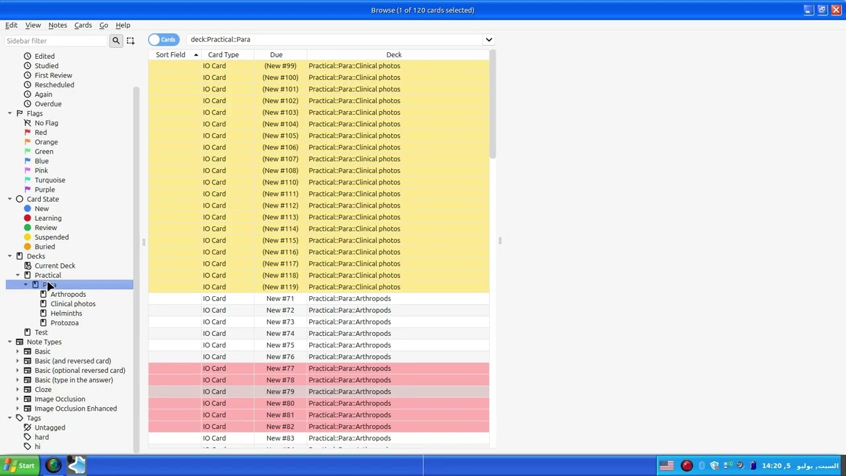Click the Buried state orange dot
The image size is (846, 476).
(x=27, y=247)
